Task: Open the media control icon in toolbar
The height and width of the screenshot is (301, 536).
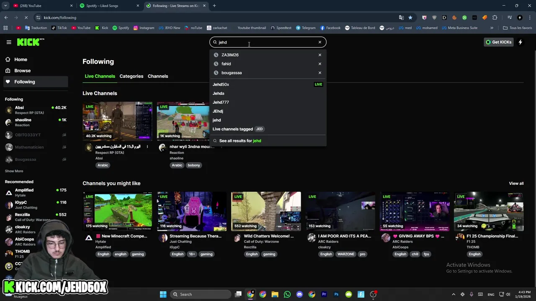Action: coord(510,18)
